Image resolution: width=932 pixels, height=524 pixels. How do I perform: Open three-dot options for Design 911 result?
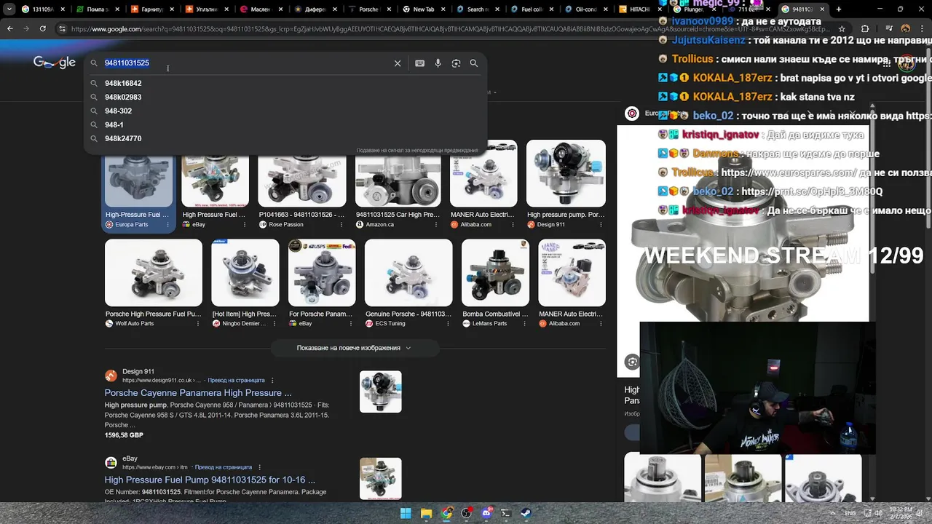273,381
